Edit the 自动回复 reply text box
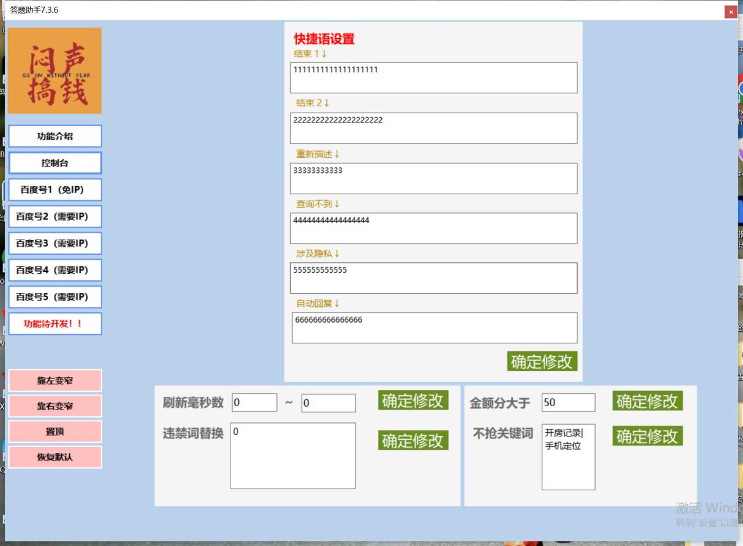 (434, 327)
